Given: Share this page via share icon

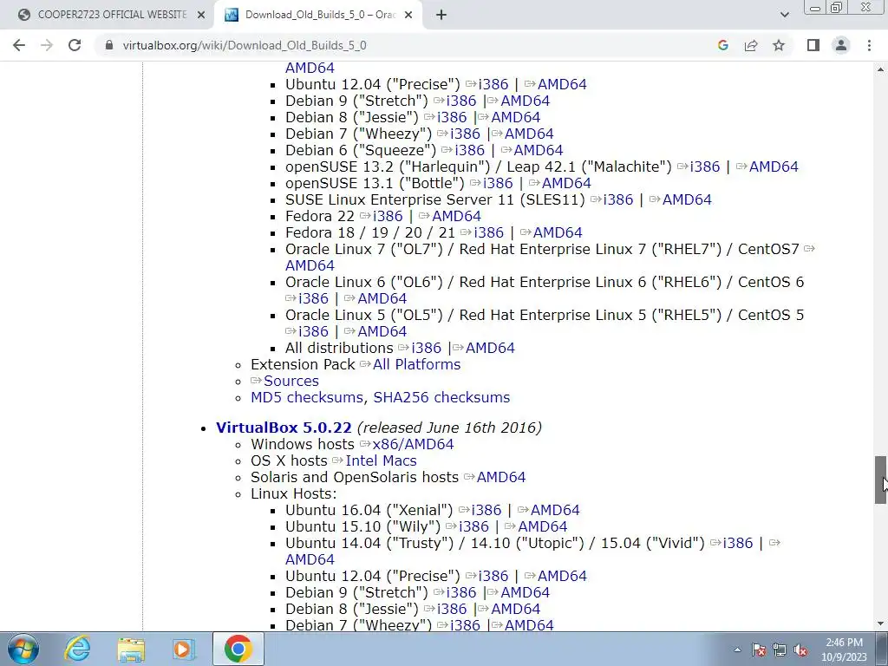Looking at the screenshot, I should pyautogui.click(x=751, y=45).
